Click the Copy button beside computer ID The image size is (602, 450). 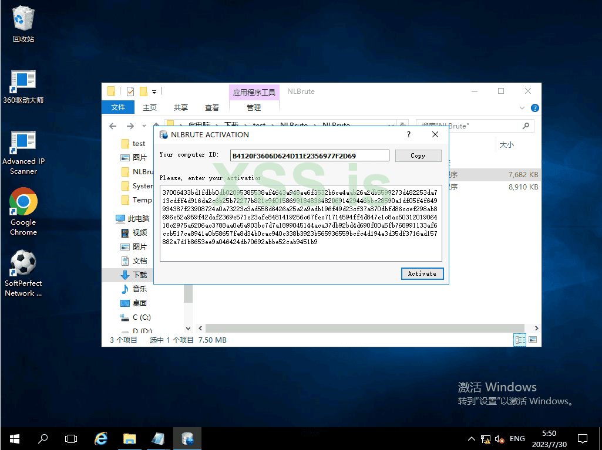418,155
